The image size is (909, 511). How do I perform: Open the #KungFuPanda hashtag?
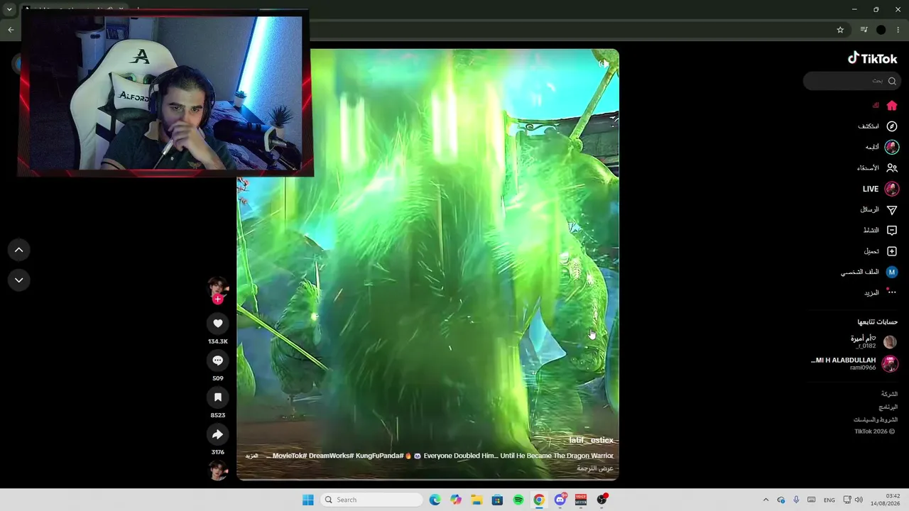point(379,456)
